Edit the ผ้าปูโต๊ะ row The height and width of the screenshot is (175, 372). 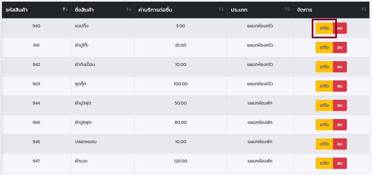click(x=324, y=48)
